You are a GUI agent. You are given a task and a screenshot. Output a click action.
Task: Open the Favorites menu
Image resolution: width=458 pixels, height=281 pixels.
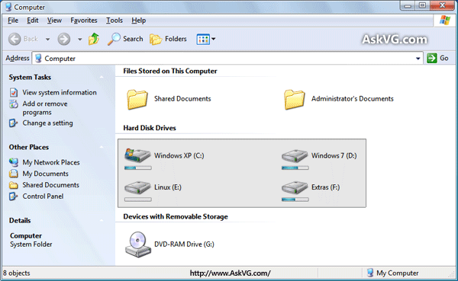coord(83,21)
